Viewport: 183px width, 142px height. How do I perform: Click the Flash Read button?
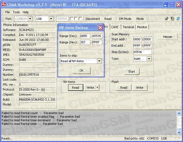pos(124,88)
